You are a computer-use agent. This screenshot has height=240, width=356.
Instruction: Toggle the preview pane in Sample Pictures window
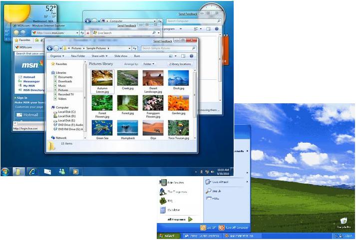pos(183,56)
